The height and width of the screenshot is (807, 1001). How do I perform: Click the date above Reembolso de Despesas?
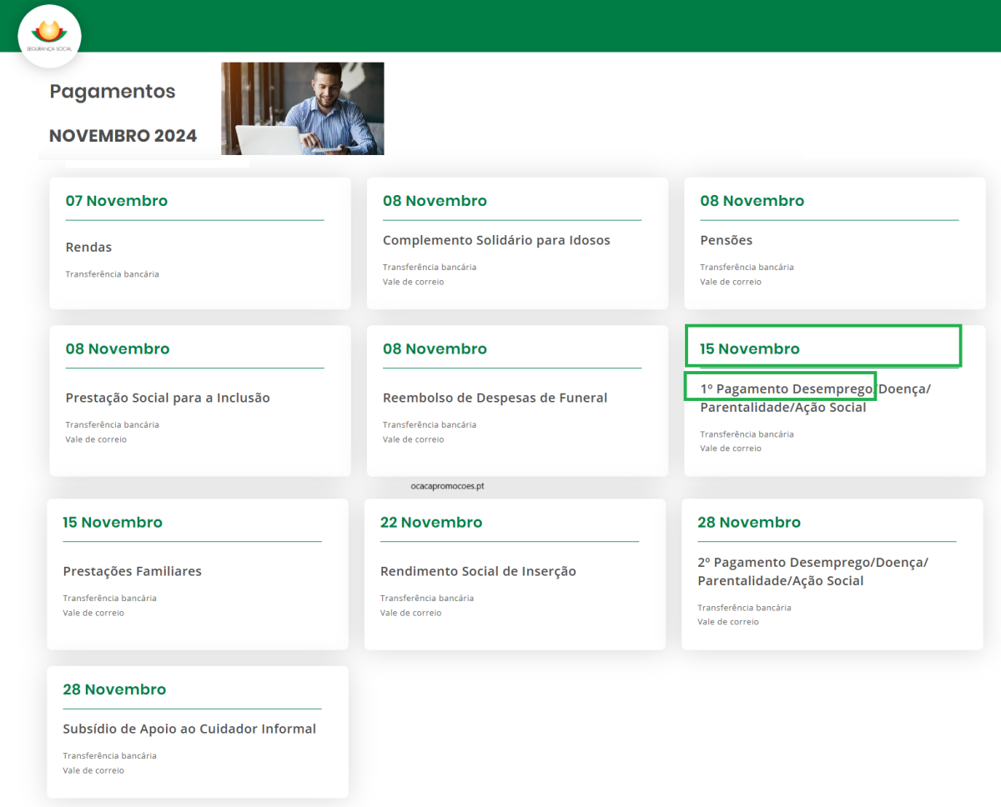pyautogui.click(x=435, y=349)
